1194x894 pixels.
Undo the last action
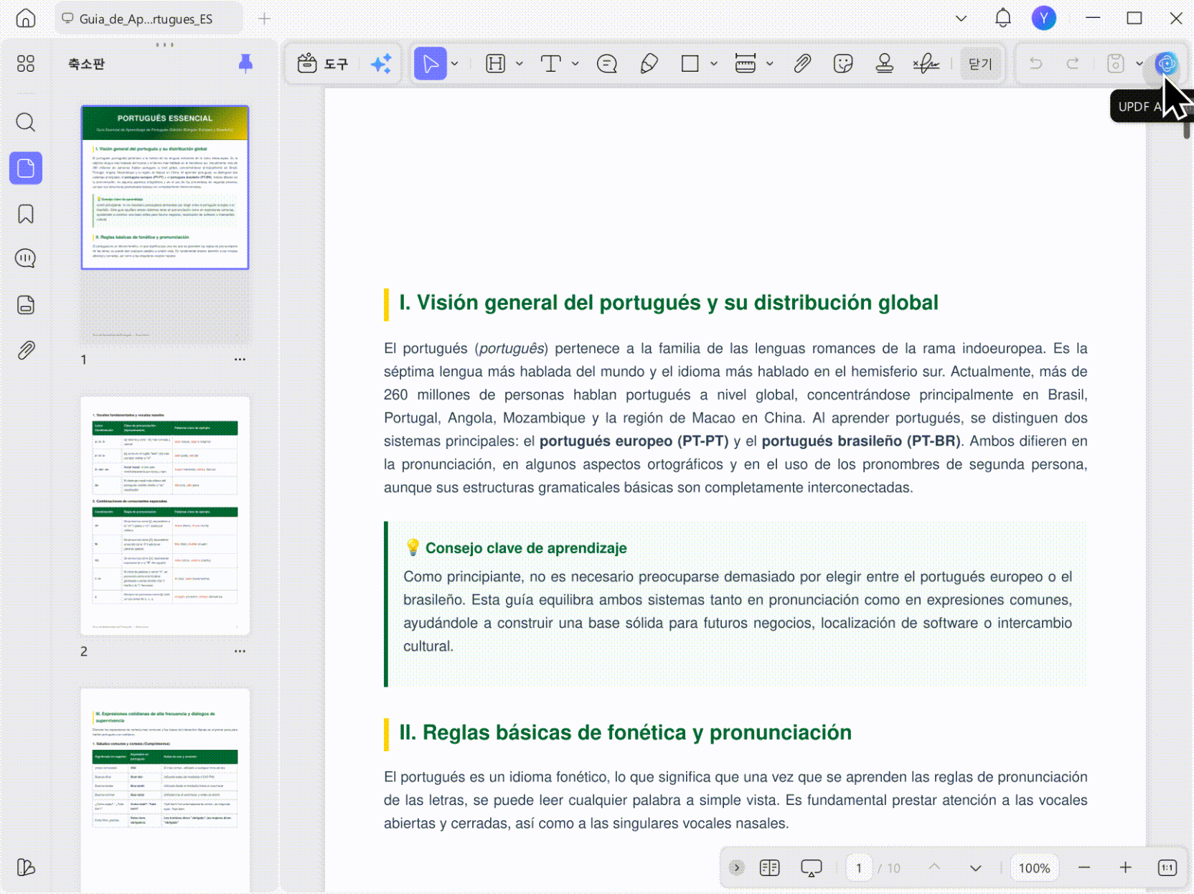pos(1035,63)
